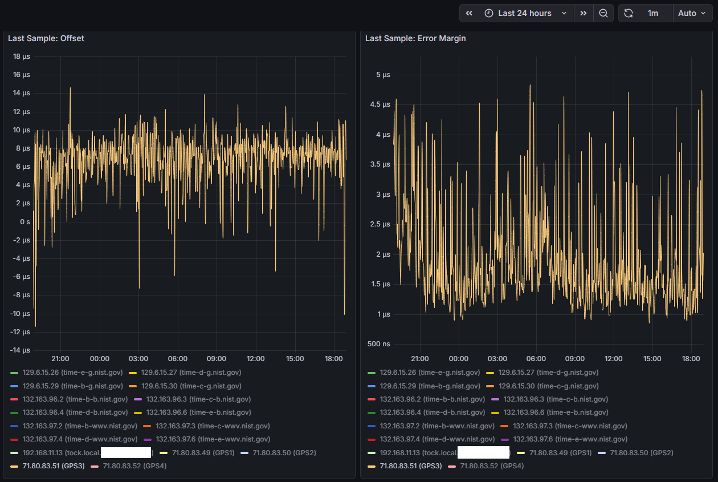Image resolution: width=718 pixels, height=482 pixels.
Task: Click 132.163.97.2 time-b-wwv in Error Margin legend
Action: click(437, 426)
